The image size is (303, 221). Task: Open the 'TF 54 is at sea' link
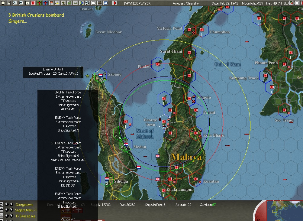click(x=25, y=216)
